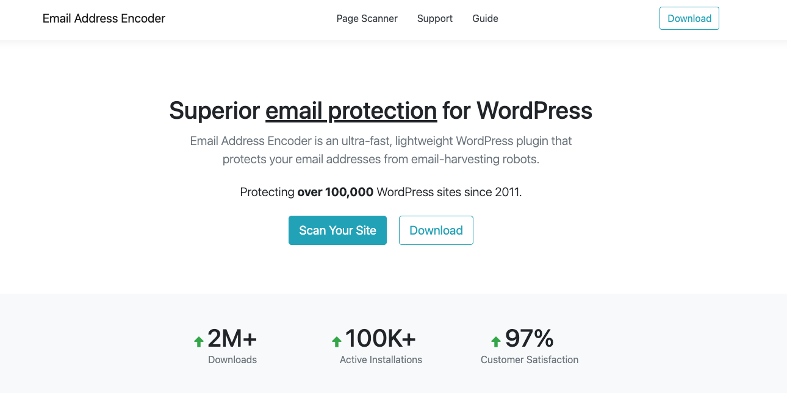Select the Customer Satisfaction label
This screenshot has height=393, width=787.
tap(530, 359)
